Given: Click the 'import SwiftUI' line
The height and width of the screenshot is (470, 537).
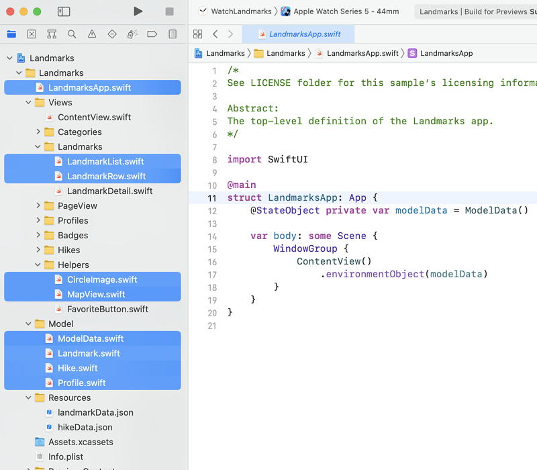Looking at the screenshot, I should [x=267, y=159].
